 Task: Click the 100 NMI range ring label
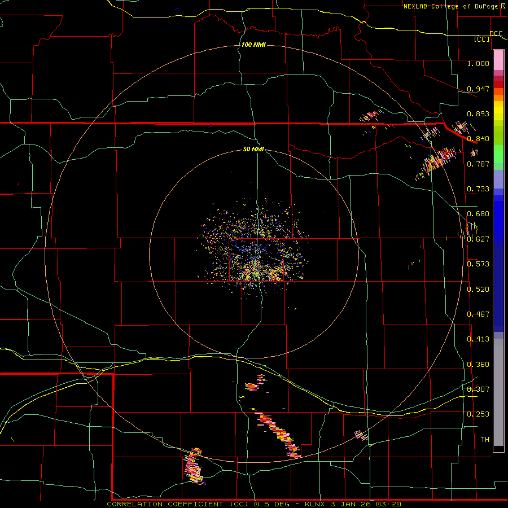[253, 45]
